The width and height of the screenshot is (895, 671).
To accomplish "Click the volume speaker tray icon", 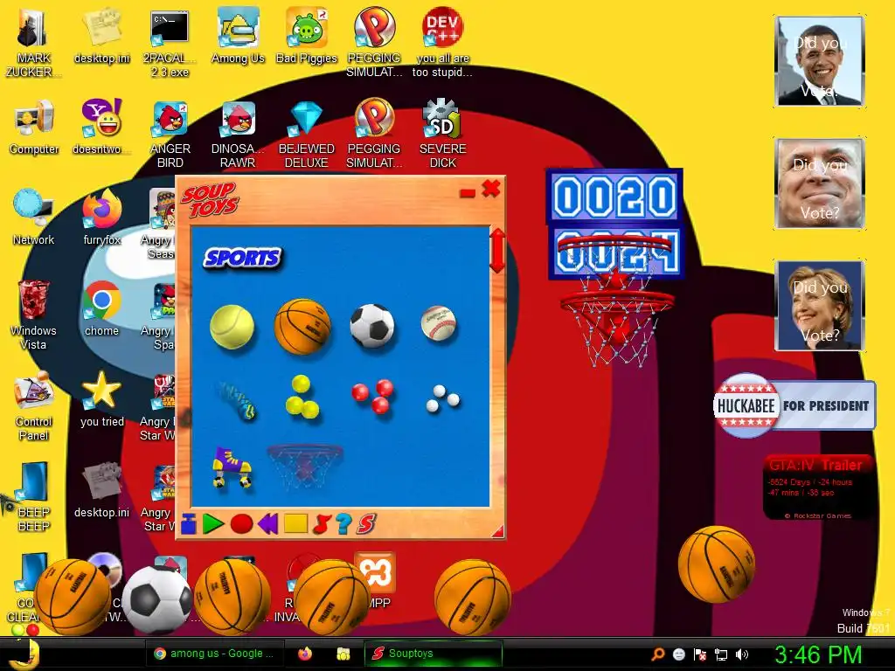I will pyautogui.click(x=742, y=654).
